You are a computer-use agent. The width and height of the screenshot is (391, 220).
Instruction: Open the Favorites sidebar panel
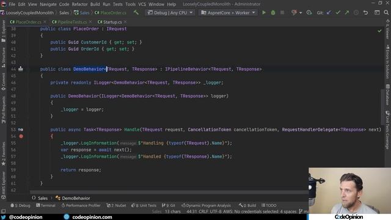3,153
